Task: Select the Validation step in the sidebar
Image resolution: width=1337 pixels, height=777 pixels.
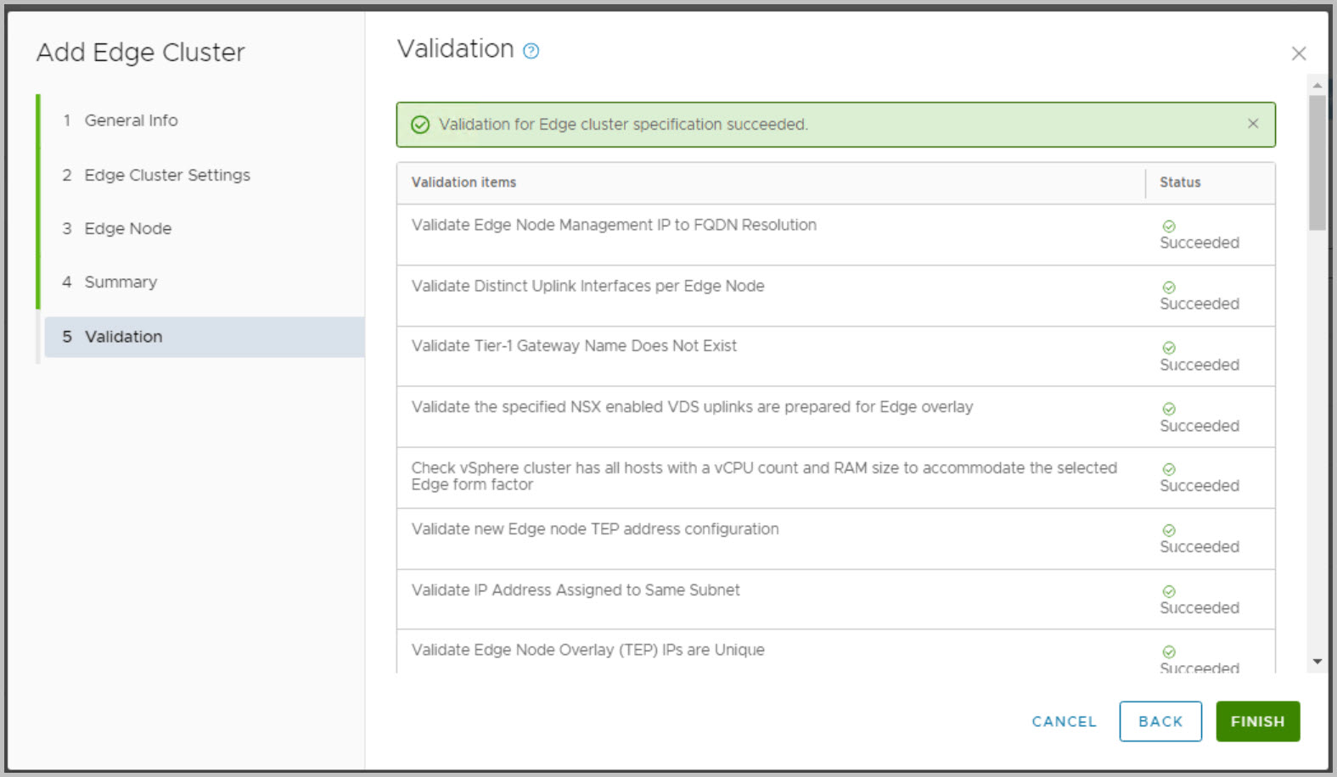Action: tap(123, 337)
